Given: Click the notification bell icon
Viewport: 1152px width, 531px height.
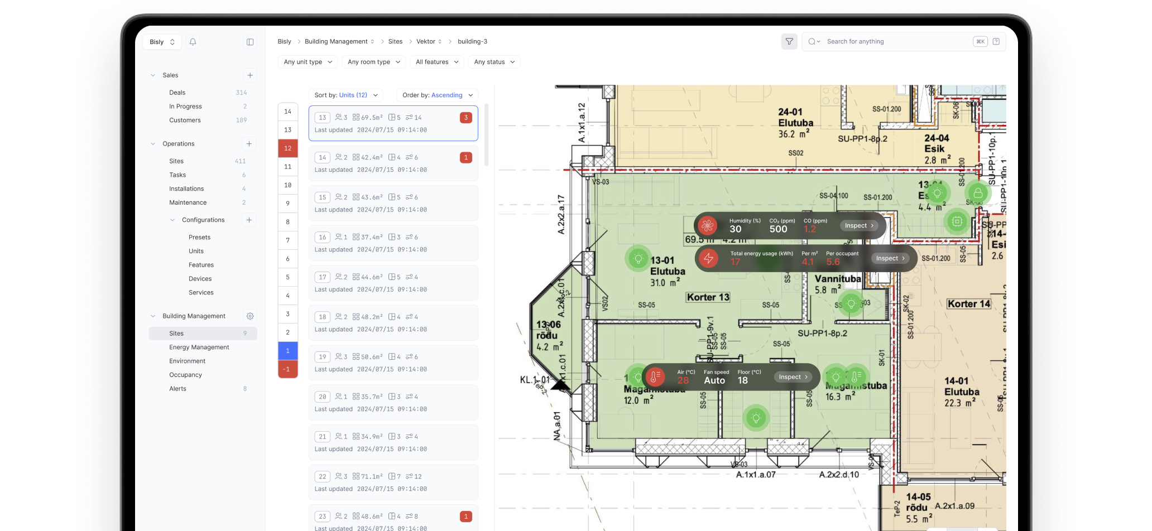Looking at the screenshot, I should [193, 42].
